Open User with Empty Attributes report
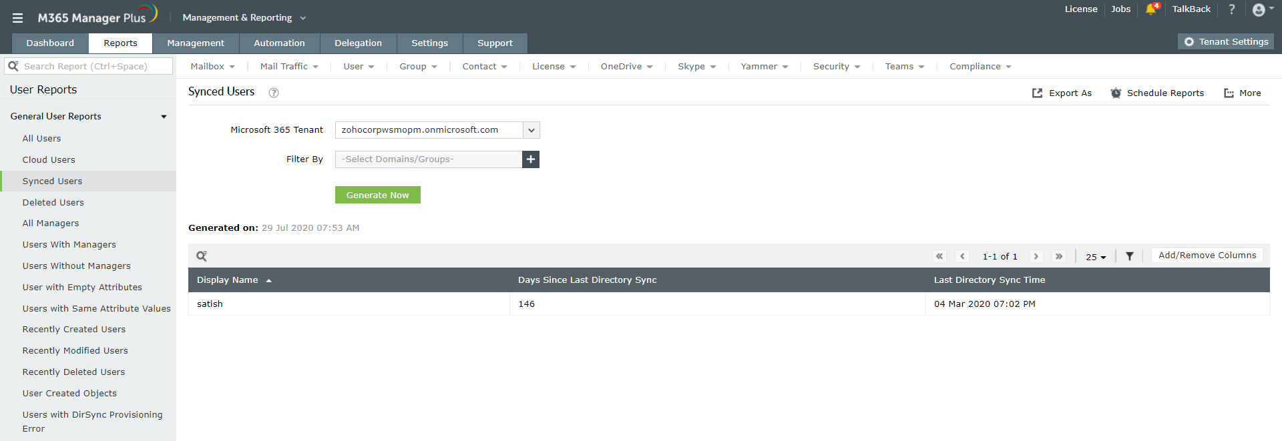The height and width of the screenshot is (441, 1282). (82, 288)
